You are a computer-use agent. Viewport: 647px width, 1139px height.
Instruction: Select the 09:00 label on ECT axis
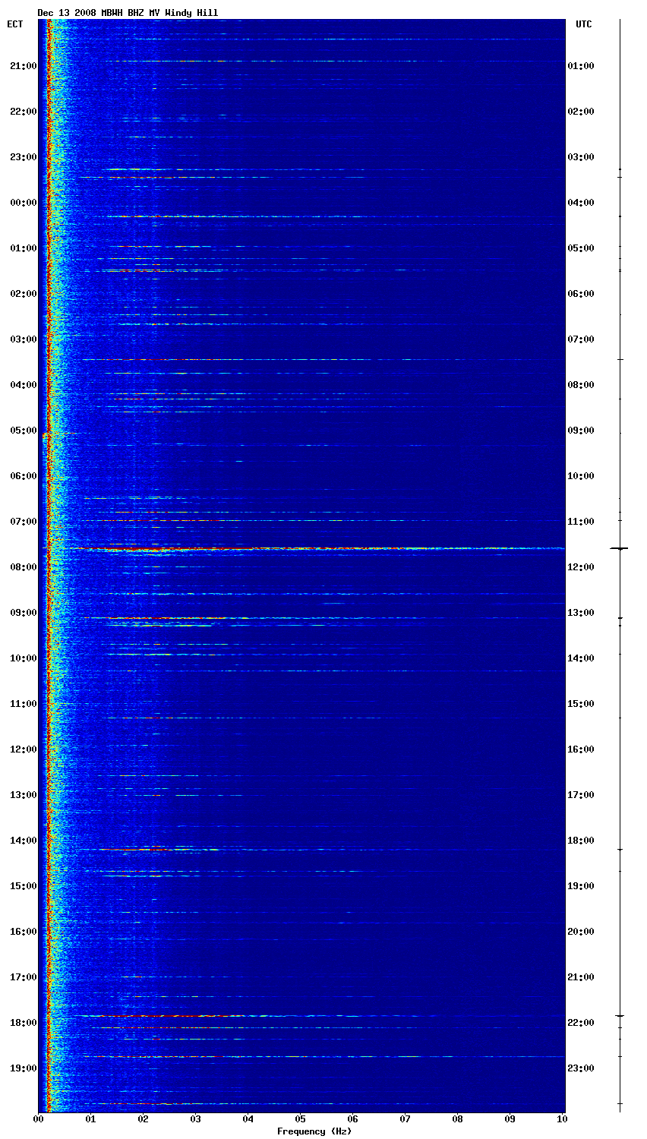pos(23,613)
